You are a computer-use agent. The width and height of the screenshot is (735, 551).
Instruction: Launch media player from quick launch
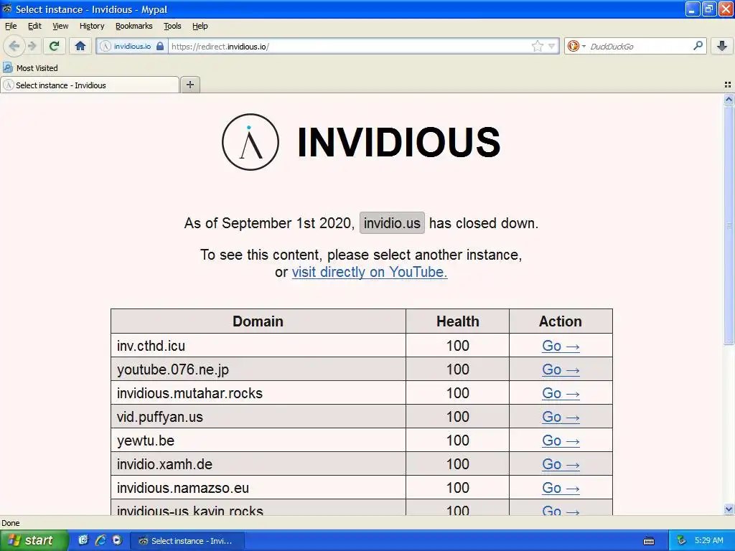click(117, 540)
